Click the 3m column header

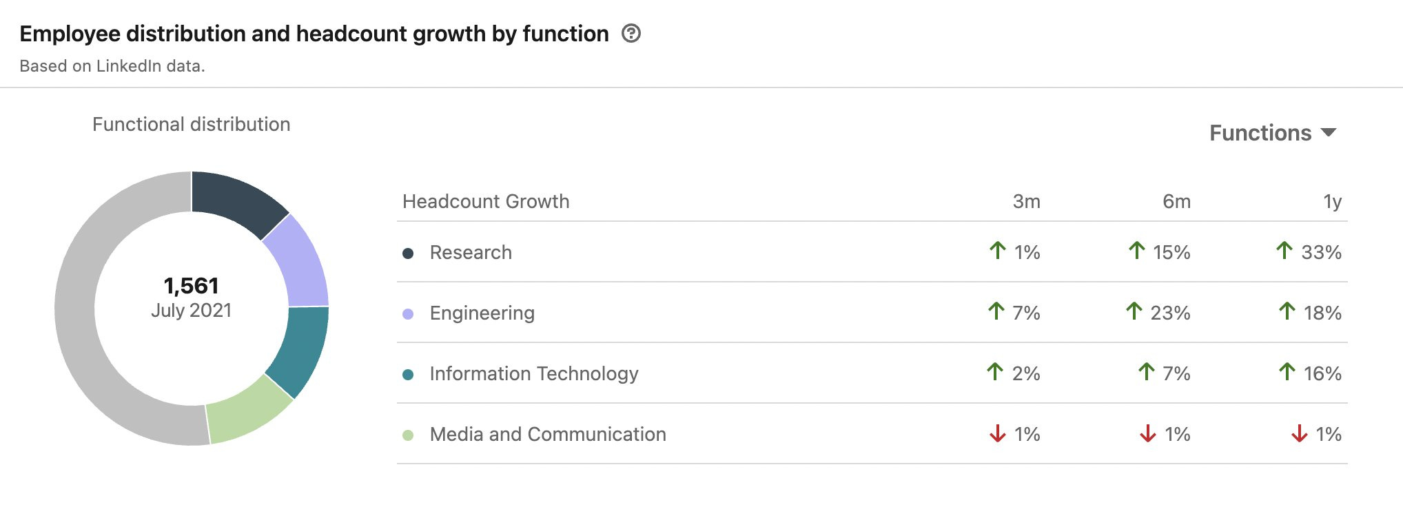1026,202
